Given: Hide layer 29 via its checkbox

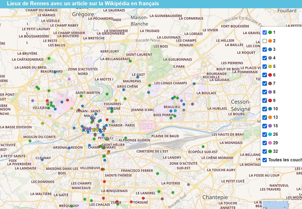Looking at the screenshot, I should pyautogui.click(x=265, y=143).
